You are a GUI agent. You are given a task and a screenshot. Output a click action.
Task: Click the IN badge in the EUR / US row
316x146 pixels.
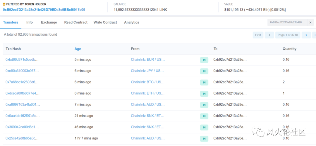pos(204,60)
